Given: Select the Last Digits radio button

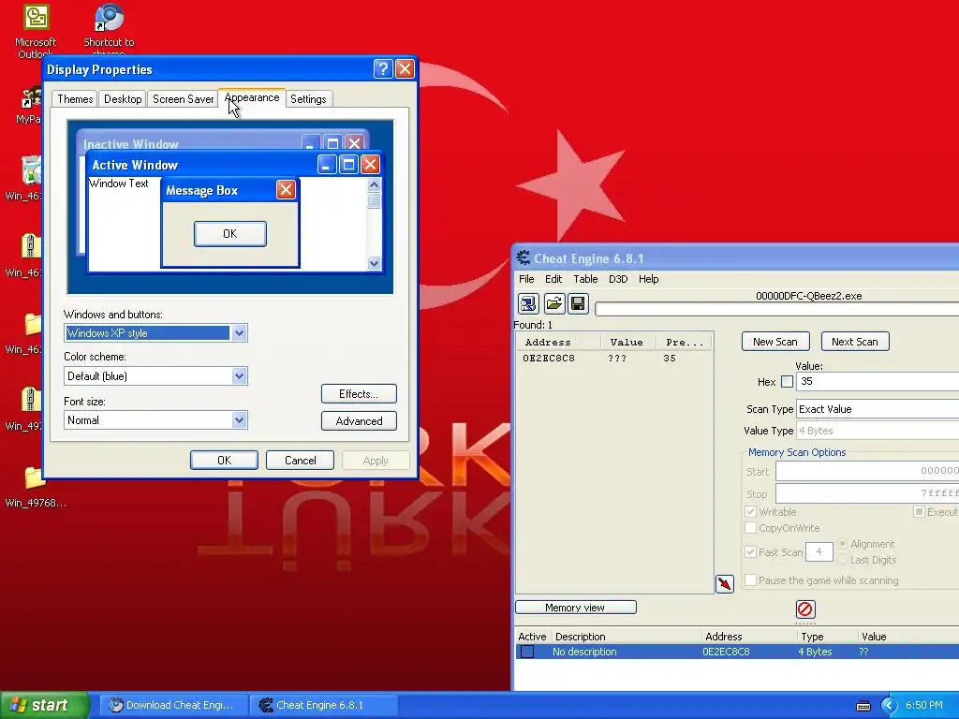Looking at the screenshot, I should click(x=842, y=560).
